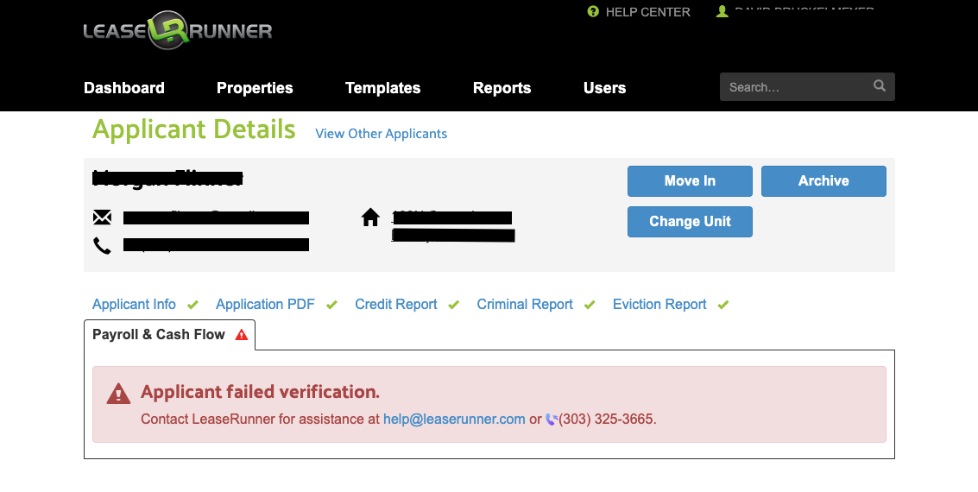Click the Help Center question mark icon
Viewport: 978px width, 492px height.
593,12
